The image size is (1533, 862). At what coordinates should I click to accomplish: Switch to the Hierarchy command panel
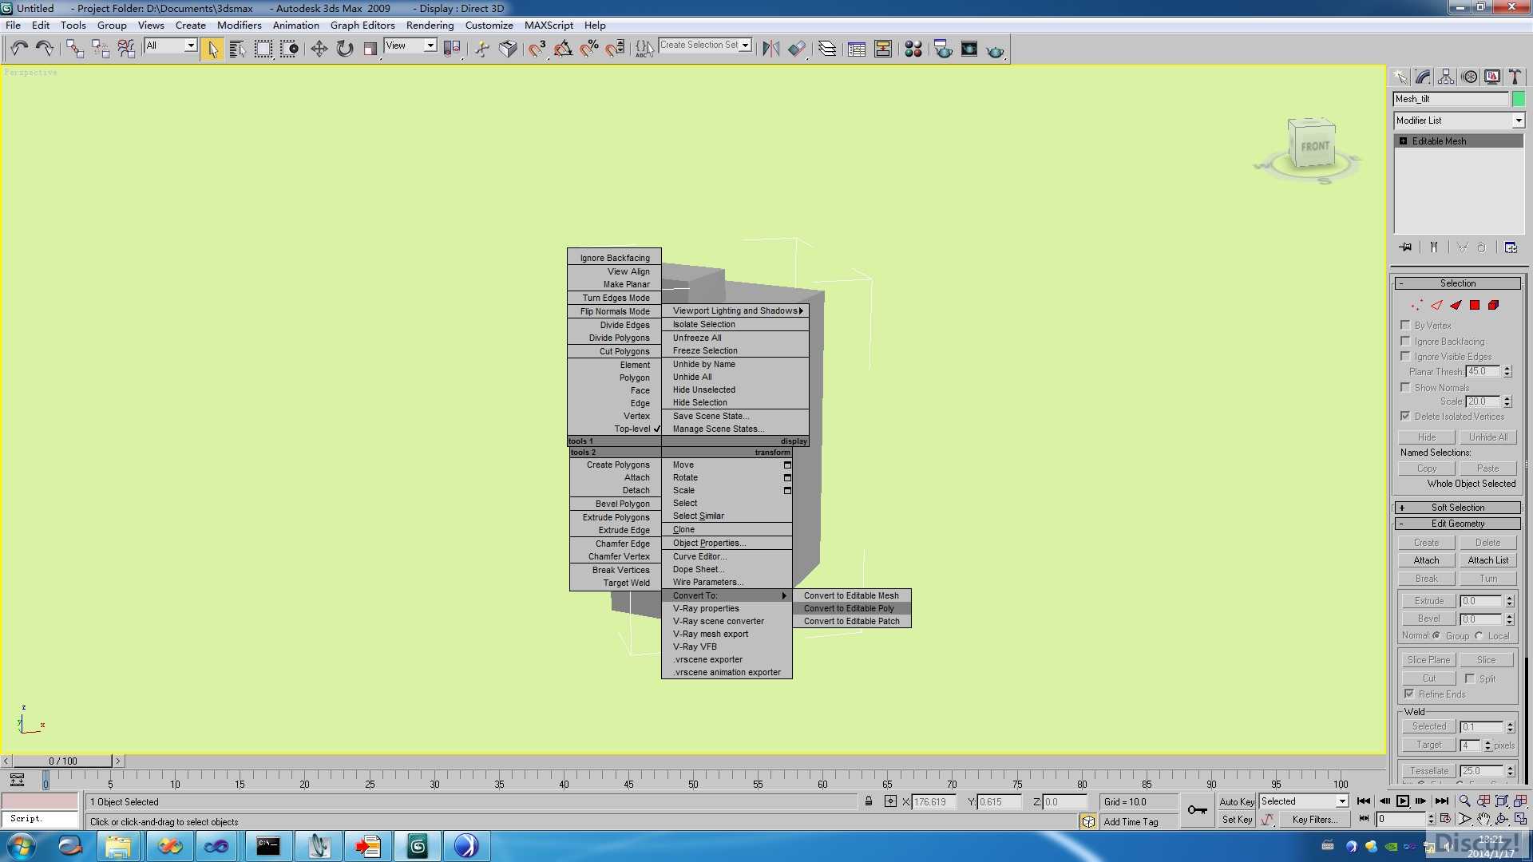[x=1446, y=77]
